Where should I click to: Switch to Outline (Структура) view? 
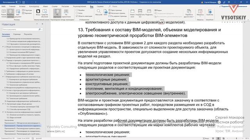27,10
